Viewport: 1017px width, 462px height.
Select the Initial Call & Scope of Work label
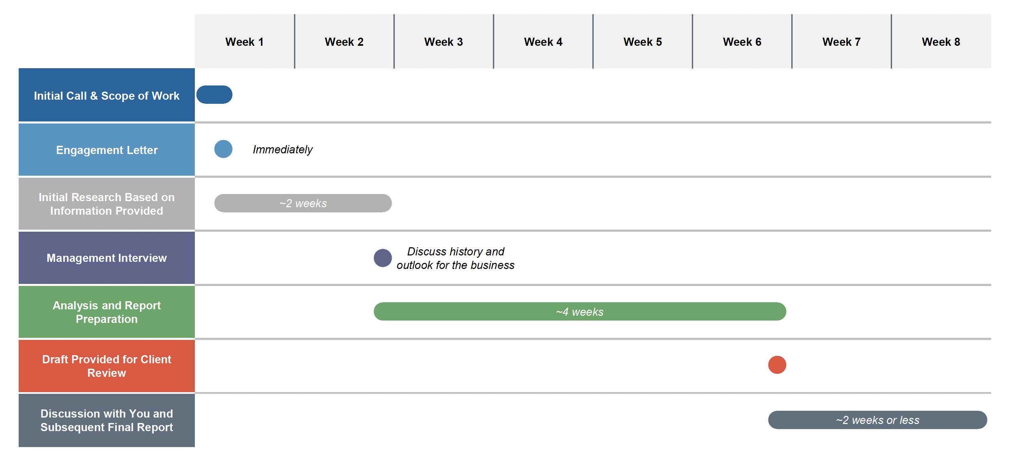click(107, 95)
